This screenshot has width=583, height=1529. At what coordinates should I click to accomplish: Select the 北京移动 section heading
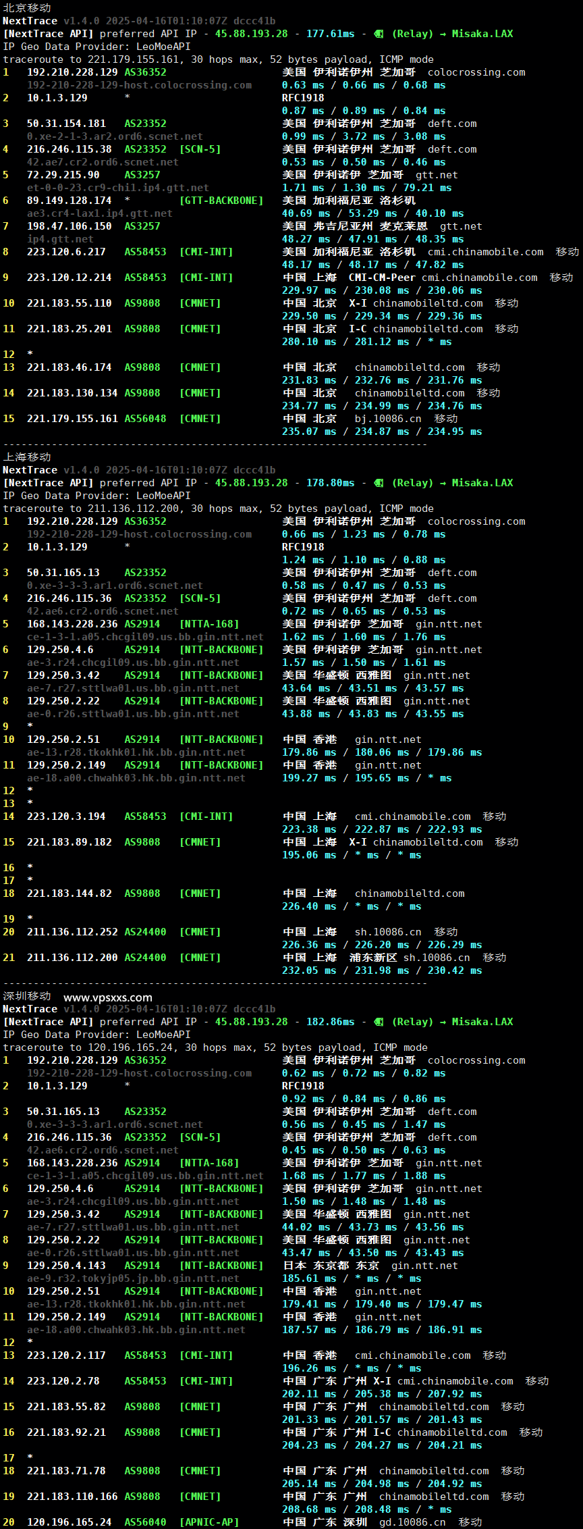tap(27, 7)
